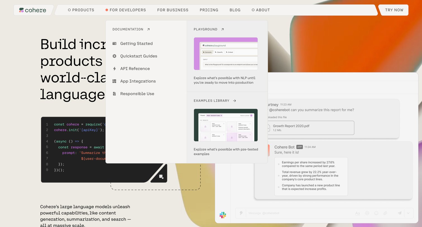Click the API Reference lightning bolt icon
The width and height of the screenshot is (422, 227).
[x=114, y=69]
